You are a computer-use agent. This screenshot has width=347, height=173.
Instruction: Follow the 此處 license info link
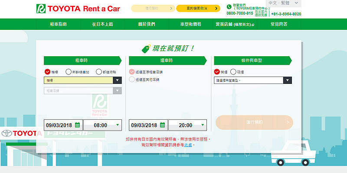tap(187, 145)
